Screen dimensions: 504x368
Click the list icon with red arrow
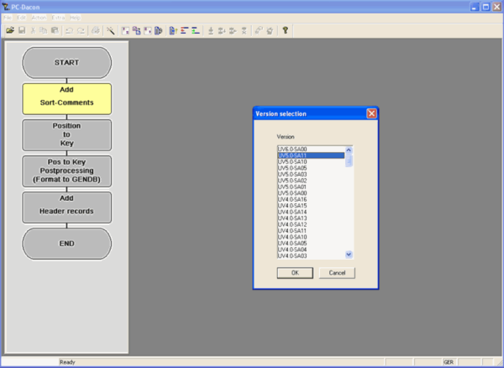point(185,30)
